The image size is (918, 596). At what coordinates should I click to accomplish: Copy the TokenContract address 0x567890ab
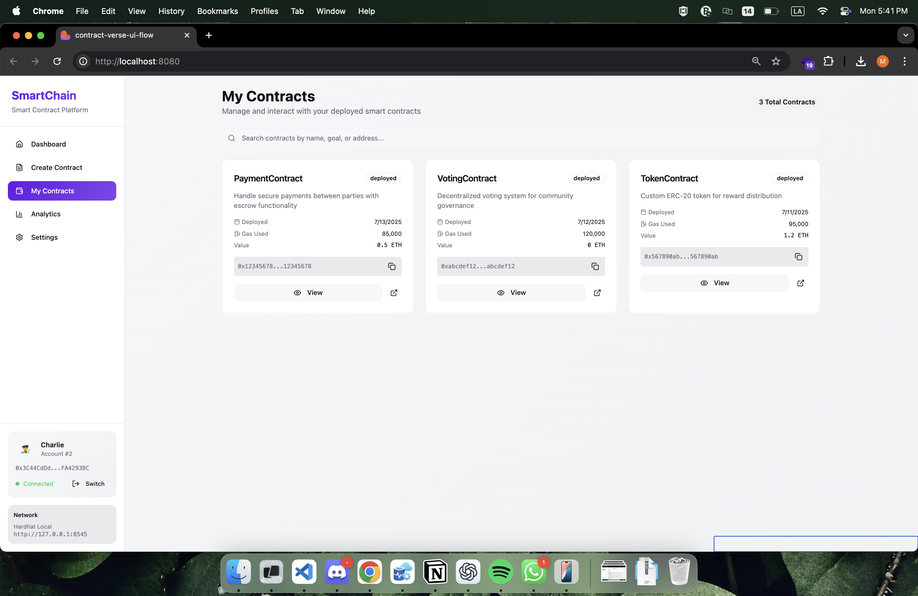coord(798,257)
